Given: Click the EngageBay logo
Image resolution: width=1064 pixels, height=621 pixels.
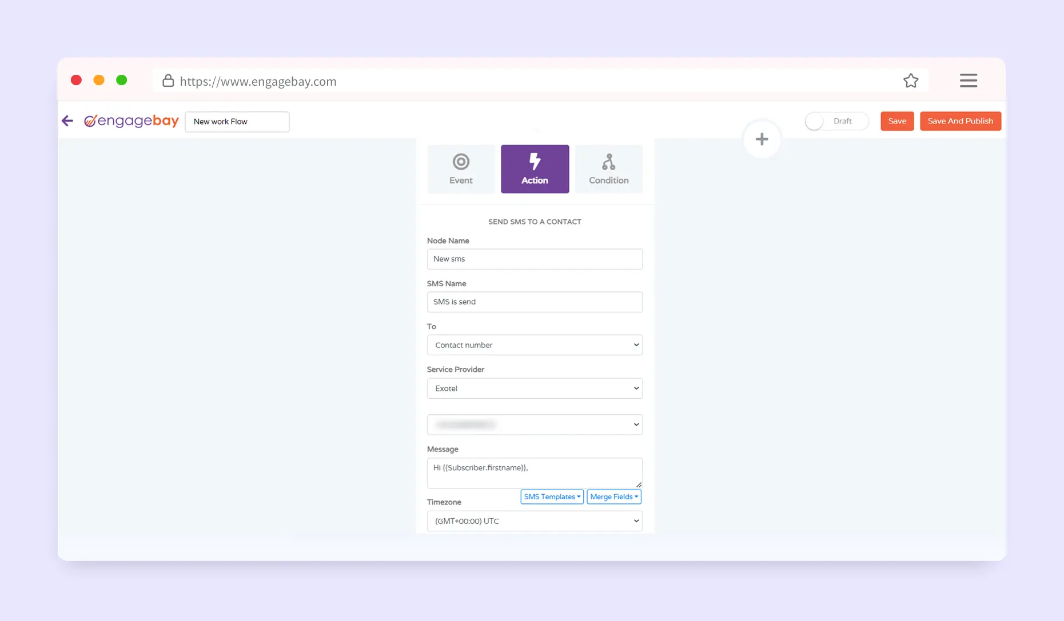Looking at the screenshot, I should pos(131,121).
